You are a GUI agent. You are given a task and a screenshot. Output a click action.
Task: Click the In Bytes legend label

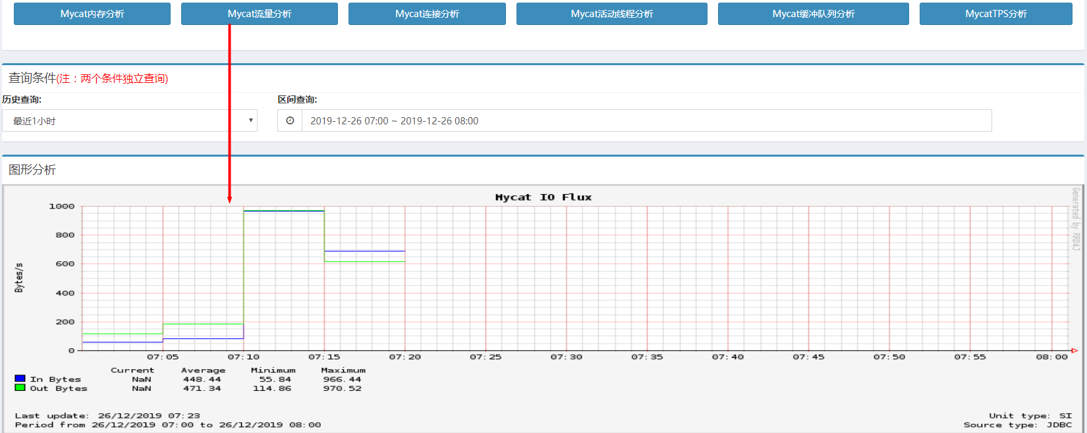(55, 379)
